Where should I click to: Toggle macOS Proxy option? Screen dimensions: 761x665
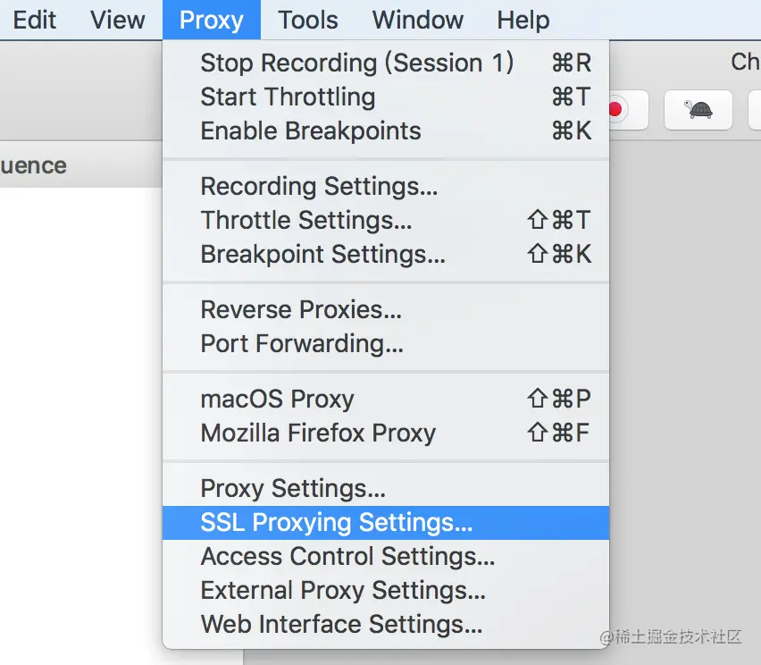[x=277, y=399]
